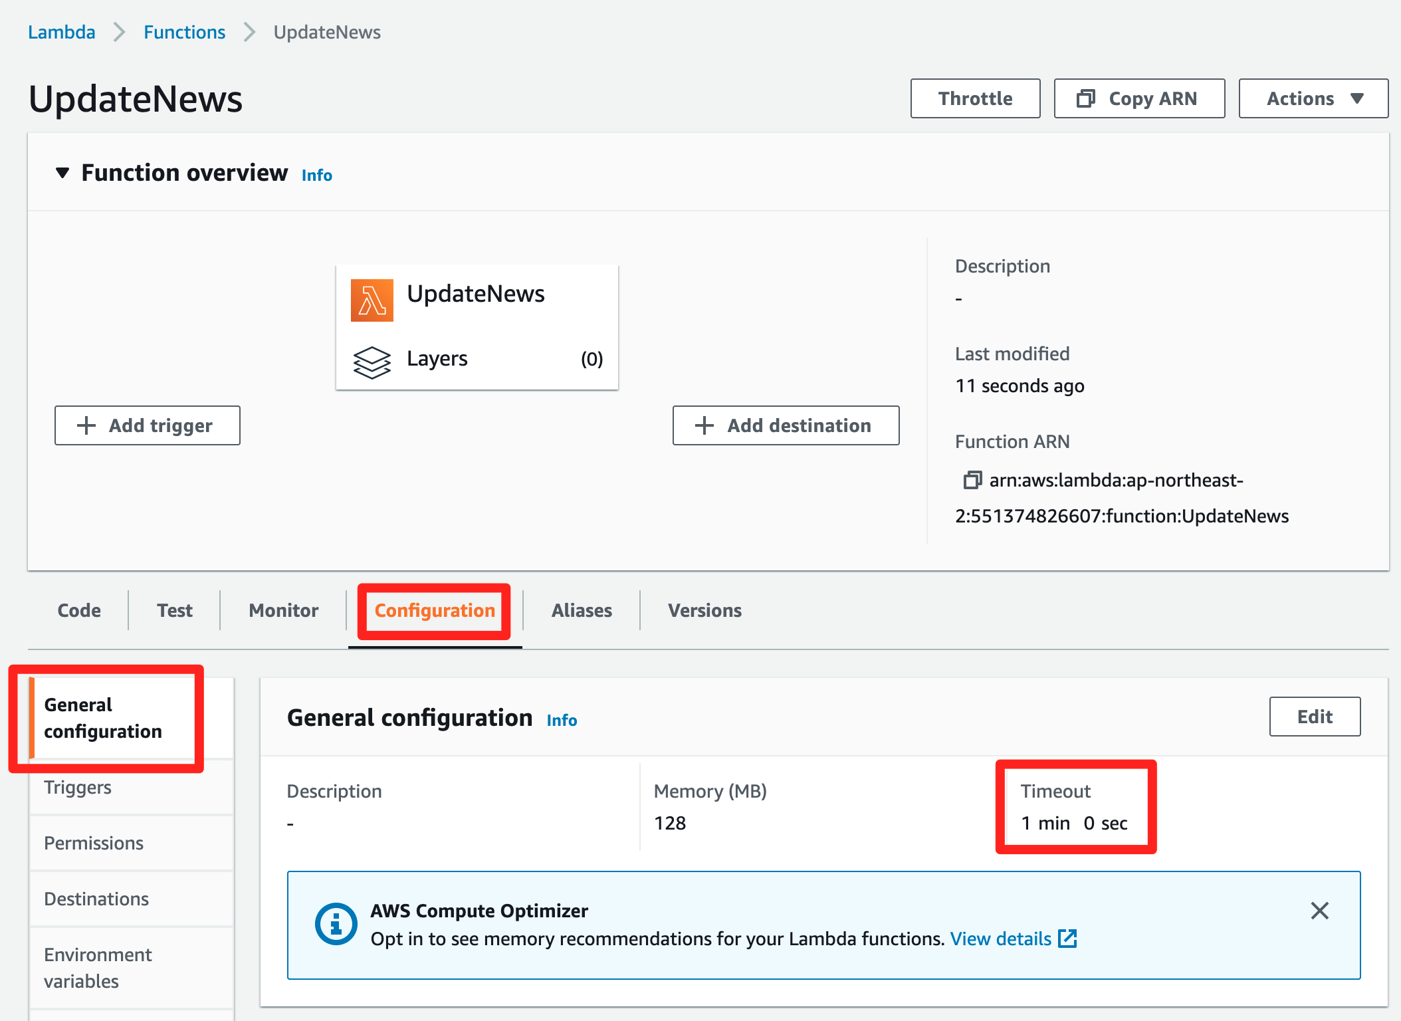1401x1021 pixels.
Task: Click Add trigger button
Action: point(148,425)
